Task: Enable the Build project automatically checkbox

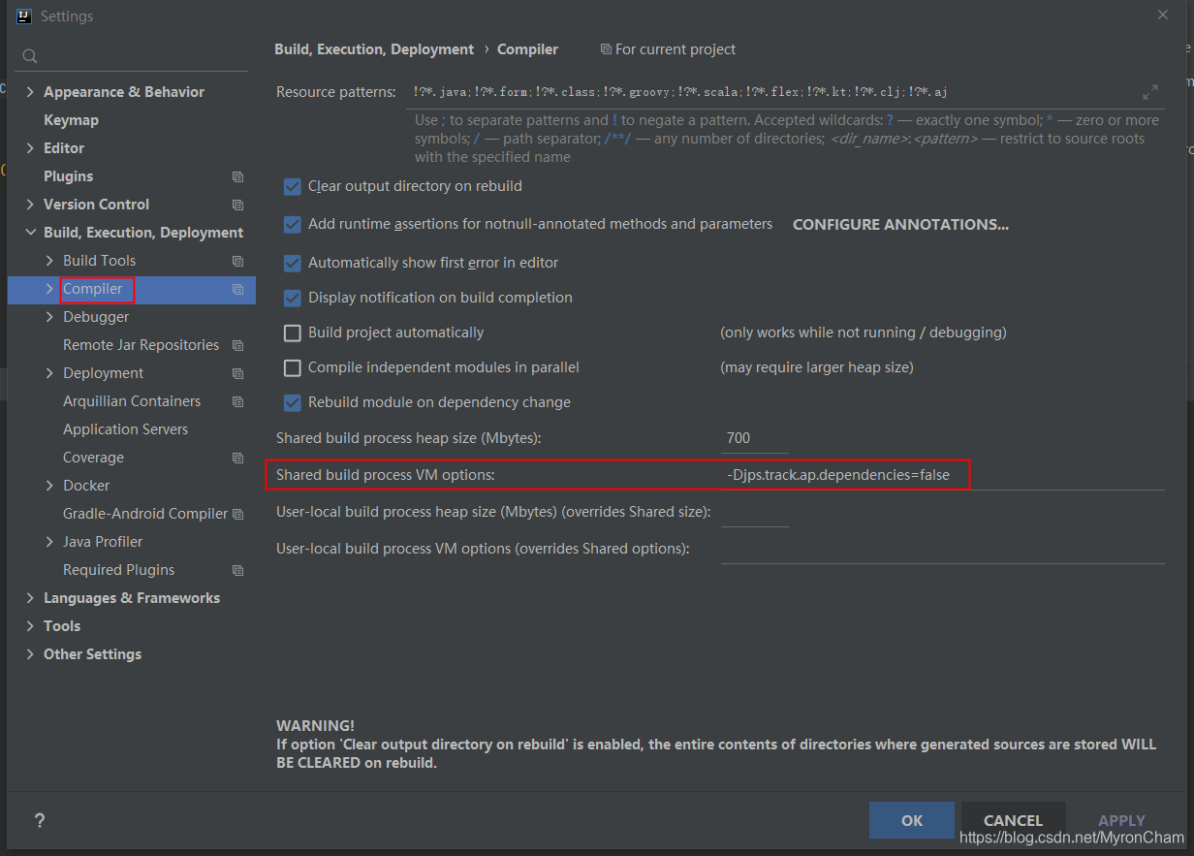Action: click(x=293, y=333)
